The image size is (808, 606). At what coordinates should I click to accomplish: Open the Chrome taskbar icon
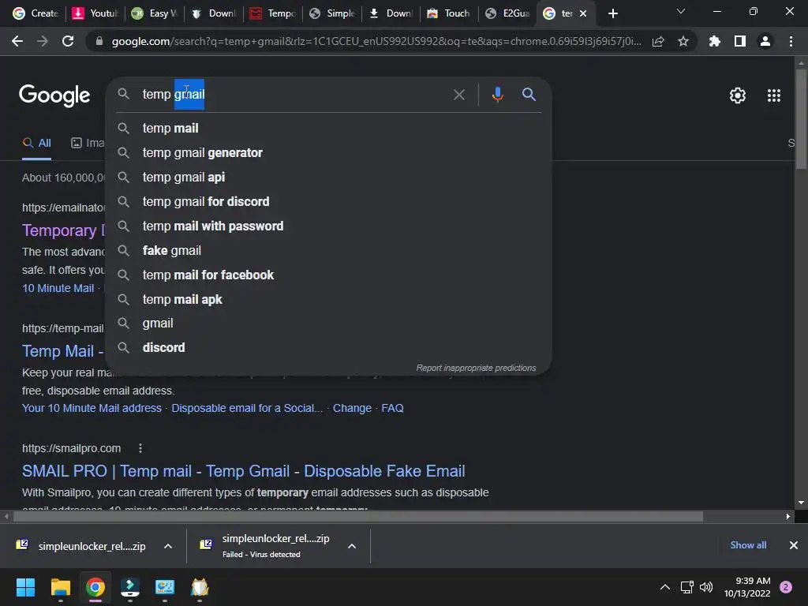coord(95,587)
